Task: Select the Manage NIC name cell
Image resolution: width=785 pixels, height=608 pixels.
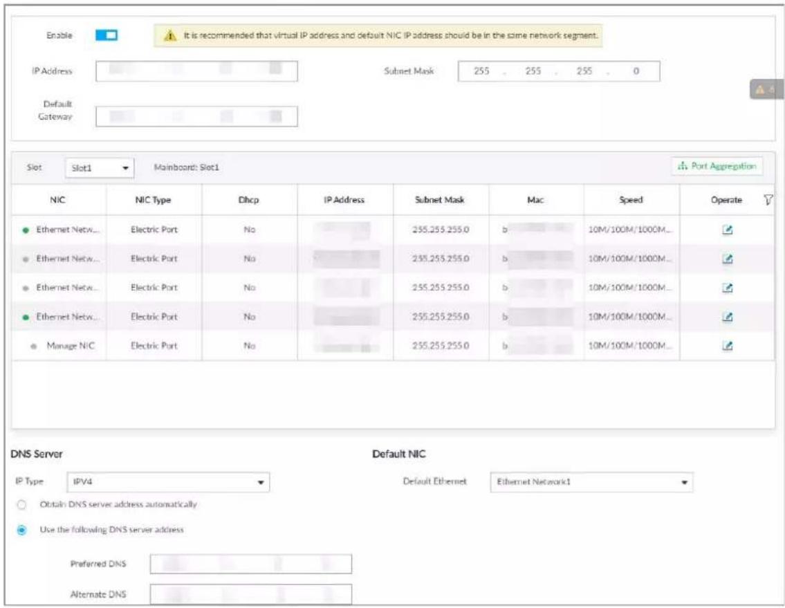Action: (71, 346)
